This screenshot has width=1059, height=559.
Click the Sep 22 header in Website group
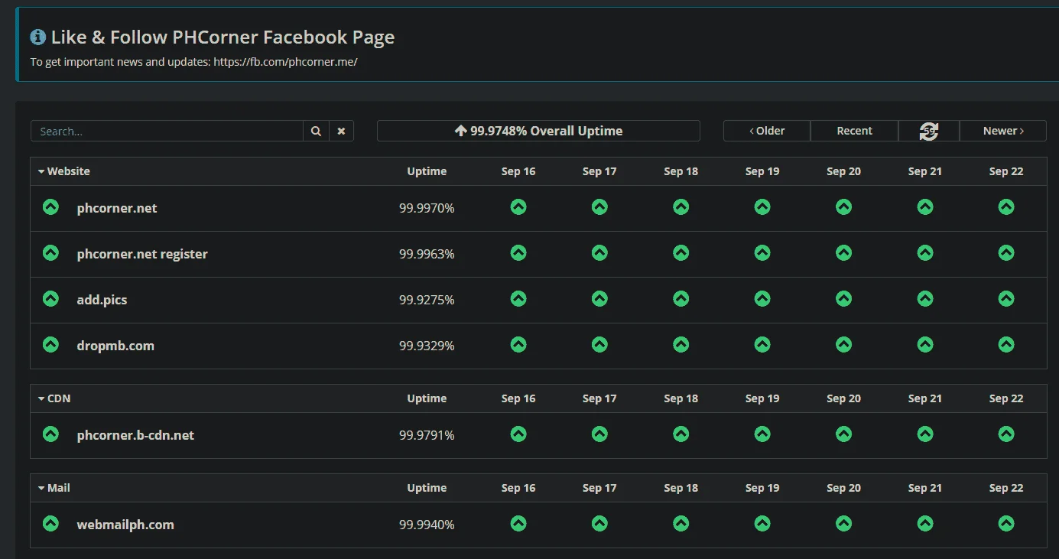pyautogui.click(x=1006, y=171)
